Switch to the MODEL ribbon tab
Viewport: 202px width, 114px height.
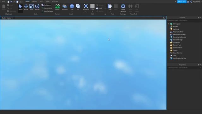(35, 2)
